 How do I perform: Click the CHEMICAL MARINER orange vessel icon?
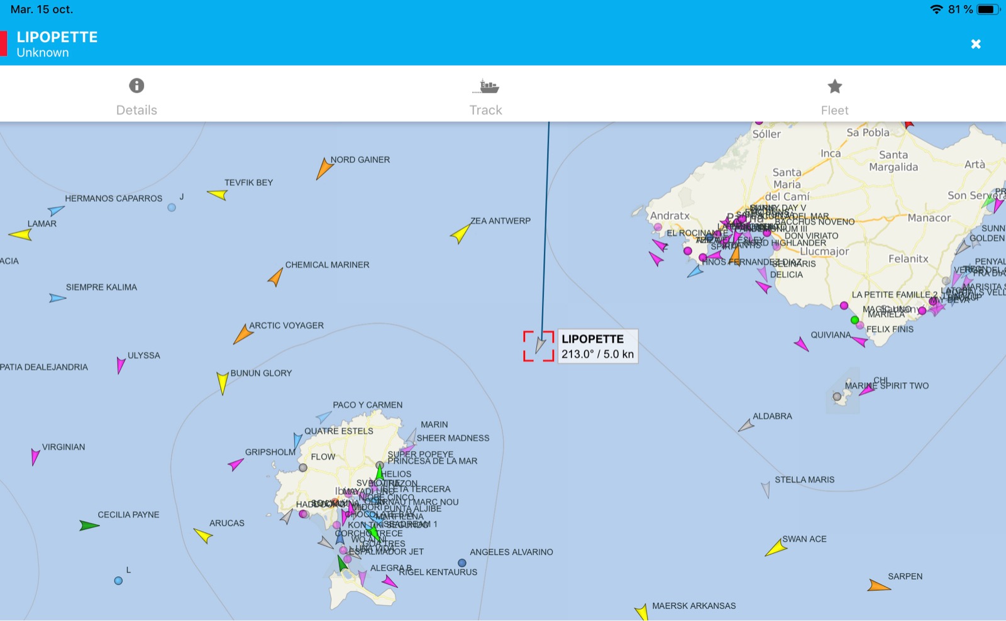pos(276,277)
